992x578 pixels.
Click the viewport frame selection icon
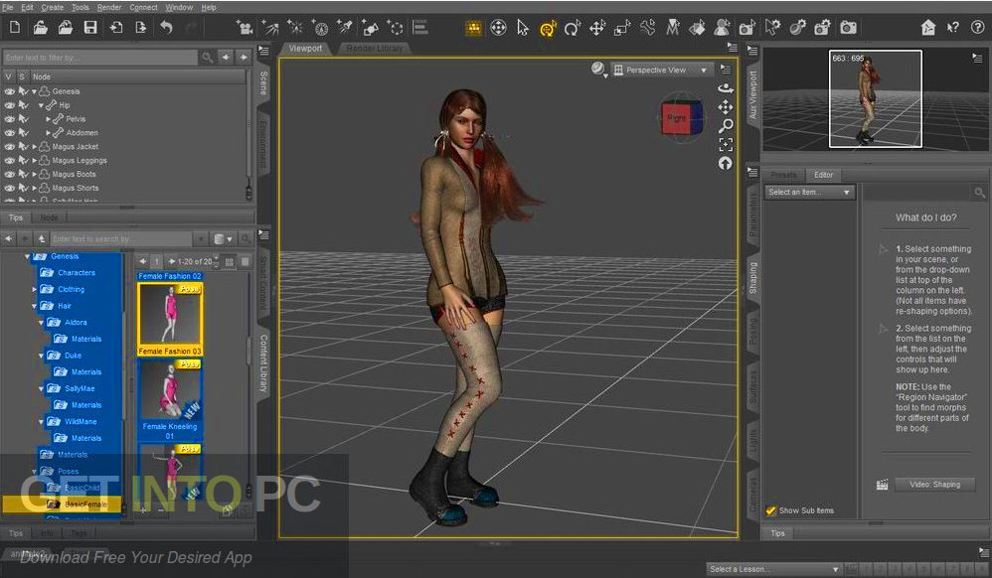point(726,145)
